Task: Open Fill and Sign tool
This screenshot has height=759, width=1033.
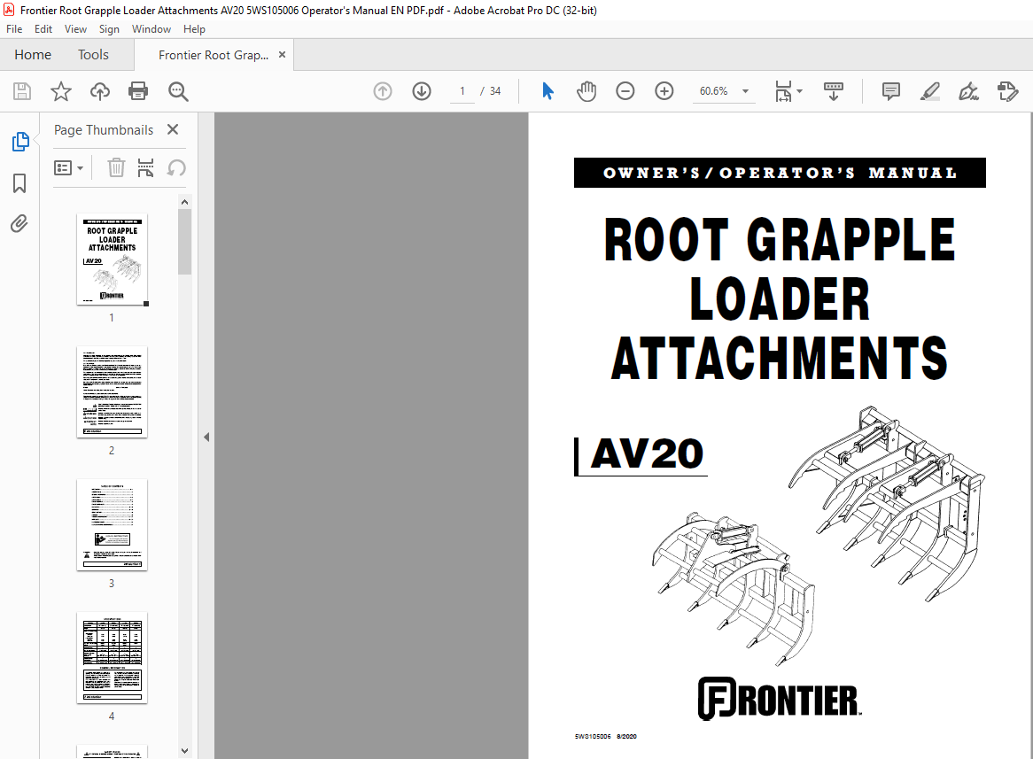Action: coord(968,91)
